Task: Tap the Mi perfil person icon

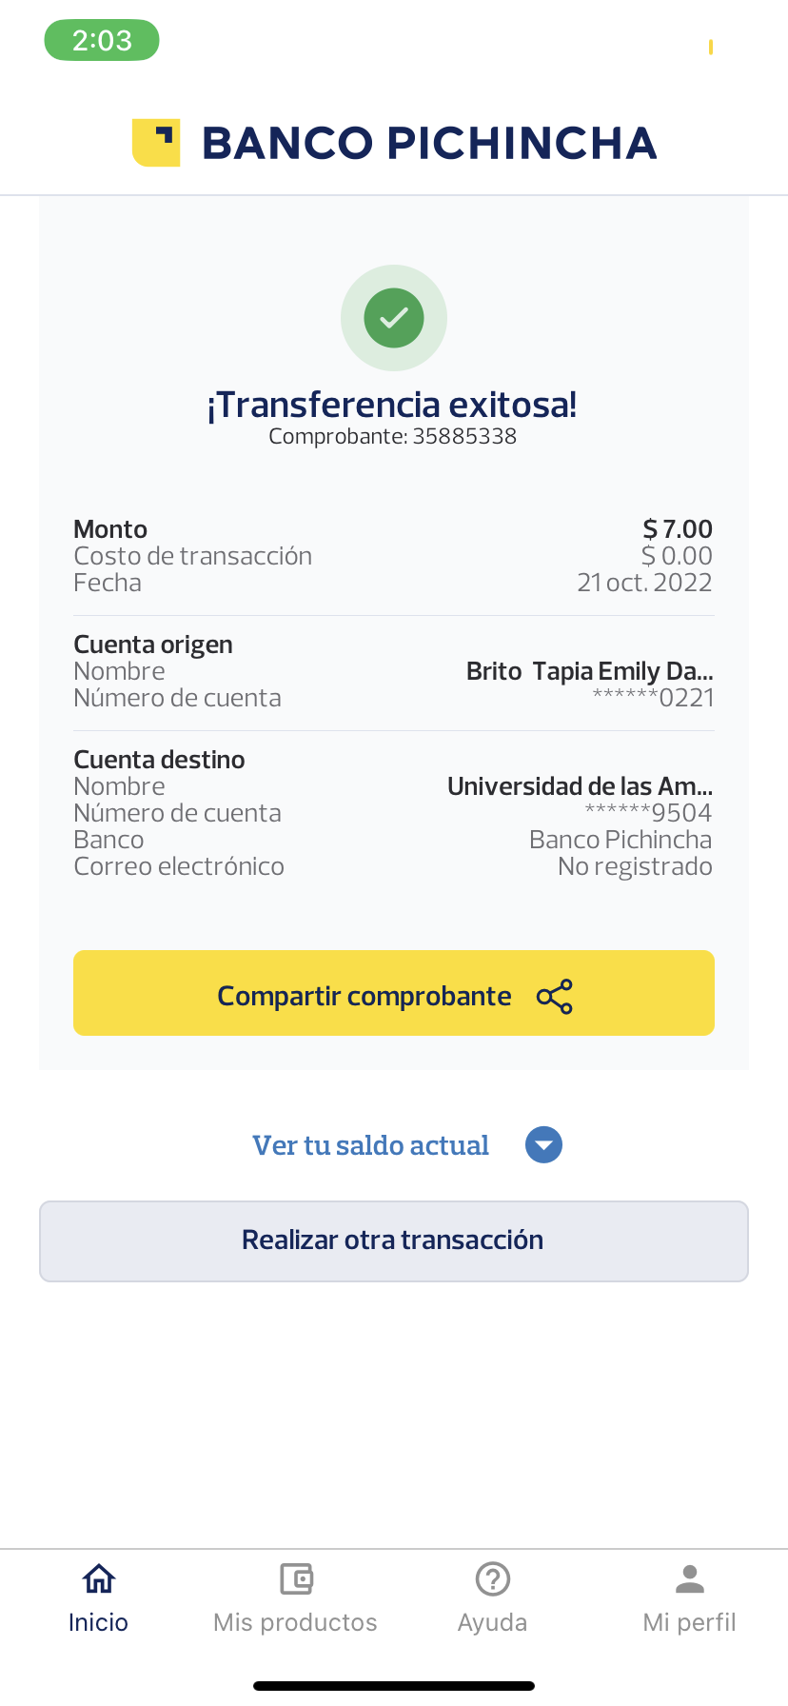Action: click(690, 1578)
